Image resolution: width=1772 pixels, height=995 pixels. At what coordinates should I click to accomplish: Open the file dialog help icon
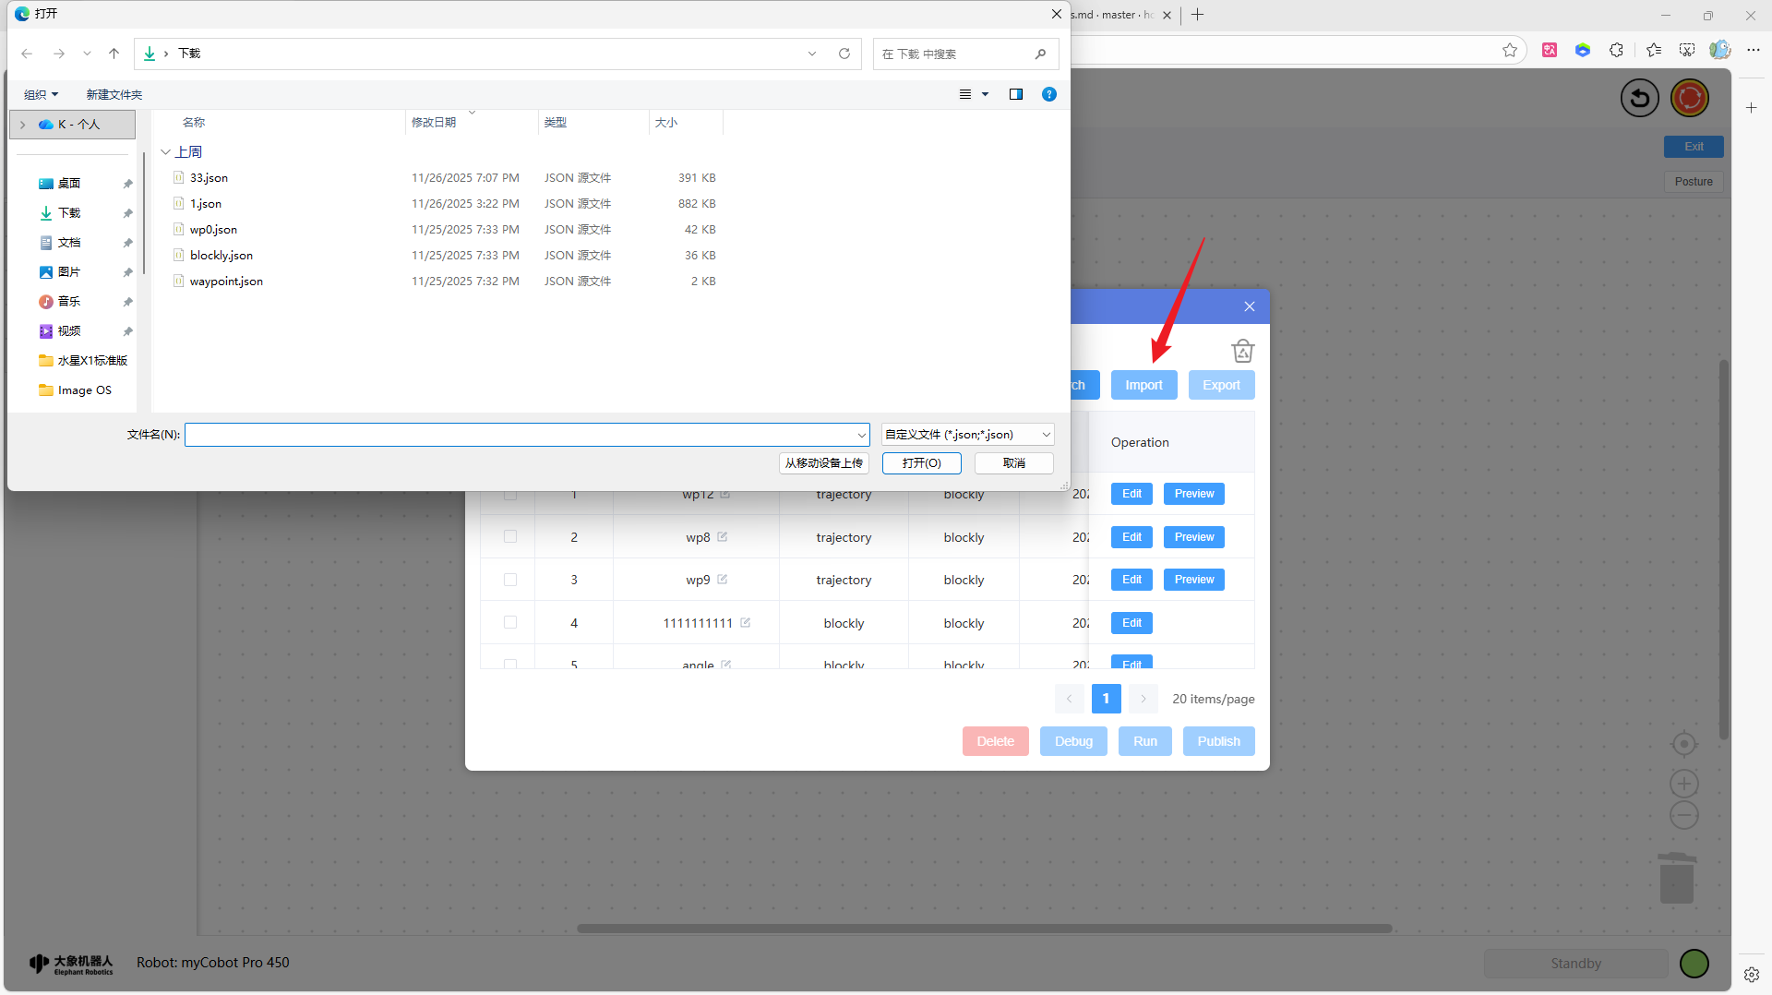(1048, 94)
